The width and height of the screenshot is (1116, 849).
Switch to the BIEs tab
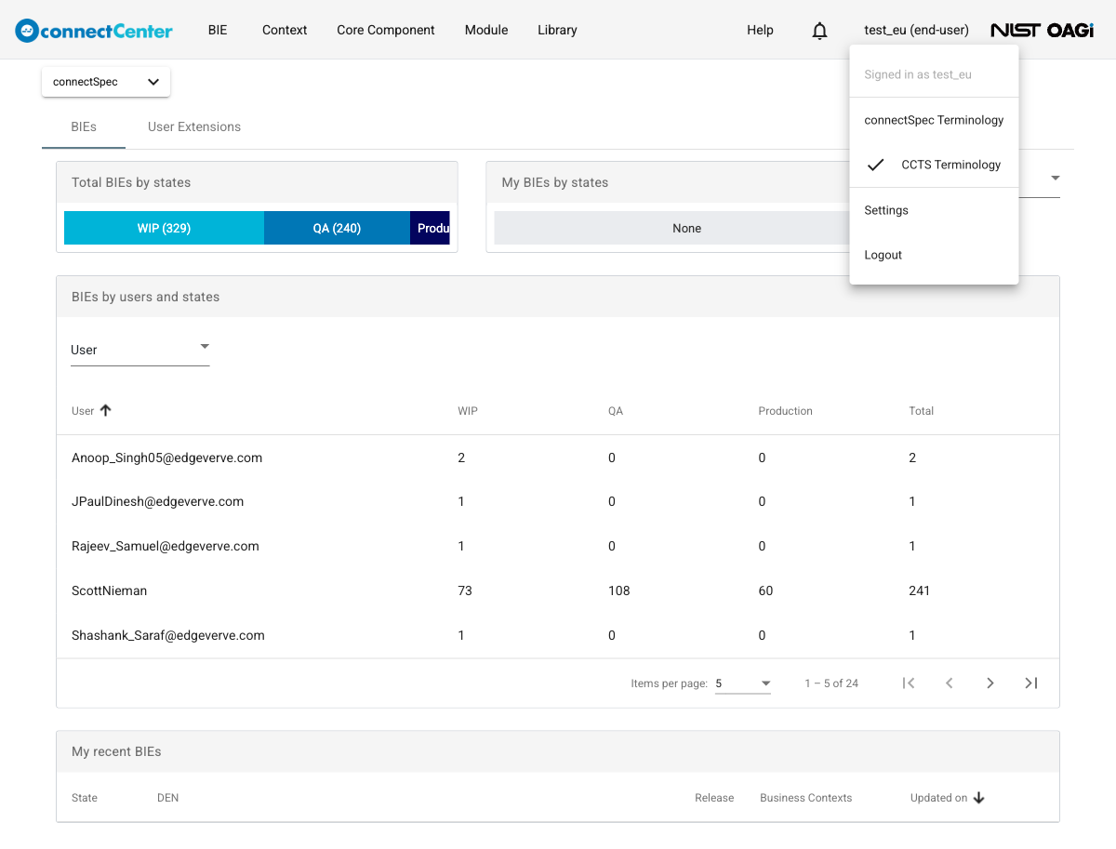tap(84, 126)
